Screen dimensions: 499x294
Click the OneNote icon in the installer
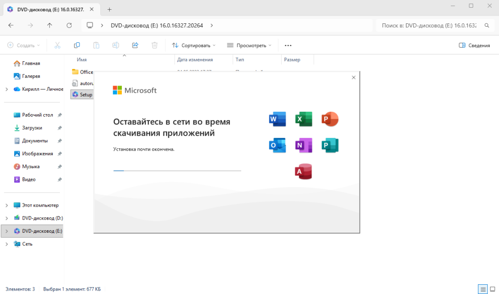click(x=304, y=145)
